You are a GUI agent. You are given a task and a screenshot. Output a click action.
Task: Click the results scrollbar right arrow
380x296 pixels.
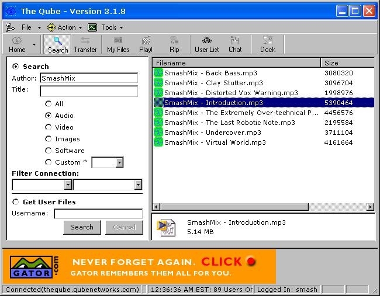pyautogui.click(x=370, y=207)
